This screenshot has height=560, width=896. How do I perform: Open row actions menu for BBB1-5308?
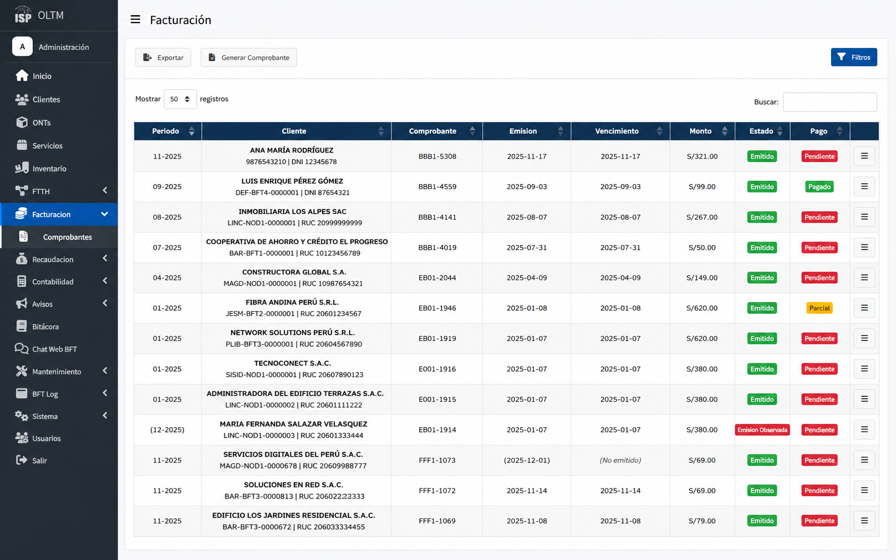click(864, 156)
